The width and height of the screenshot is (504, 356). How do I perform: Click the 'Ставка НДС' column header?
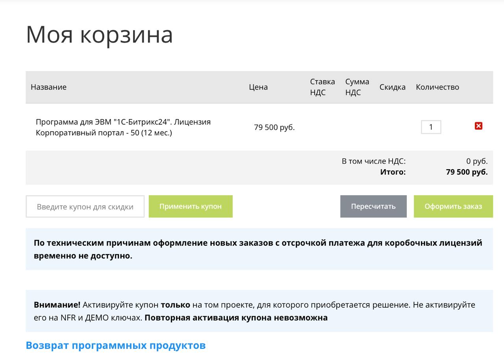[x=322, y=87]
